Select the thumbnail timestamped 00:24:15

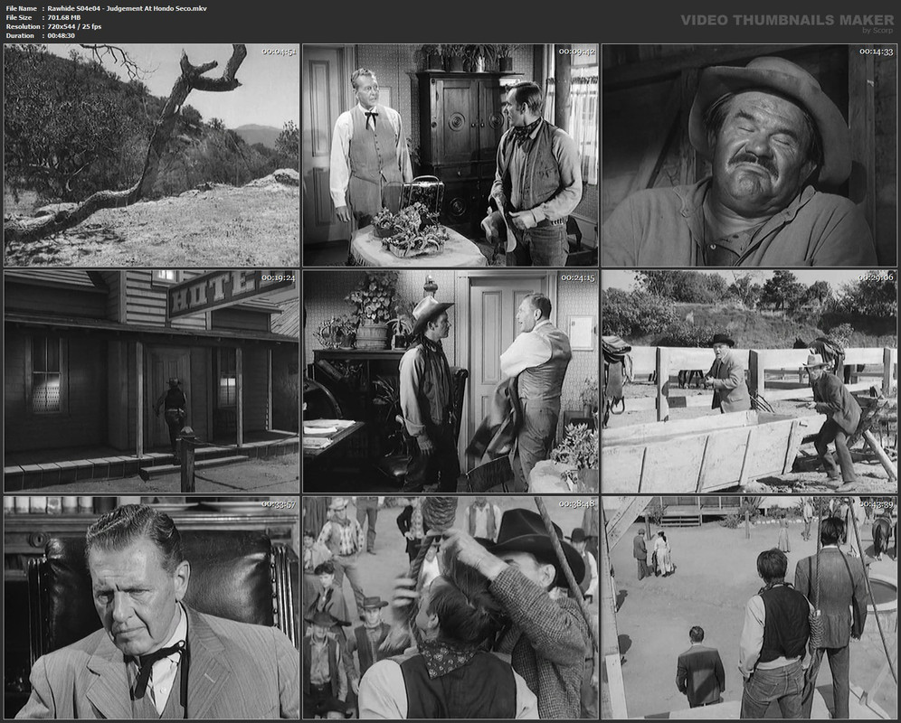[x=450, y=381]
